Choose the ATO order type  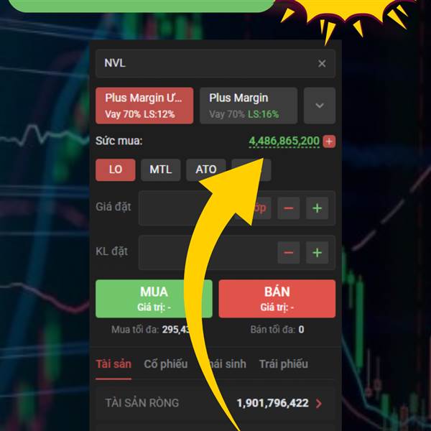(206, 170)
